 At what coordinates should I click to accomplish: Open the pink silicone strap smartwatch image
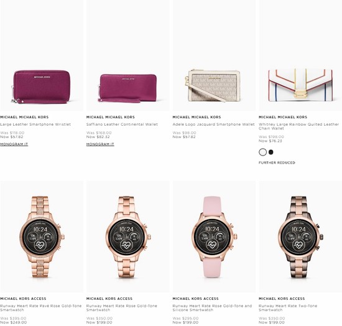point(214,236)
